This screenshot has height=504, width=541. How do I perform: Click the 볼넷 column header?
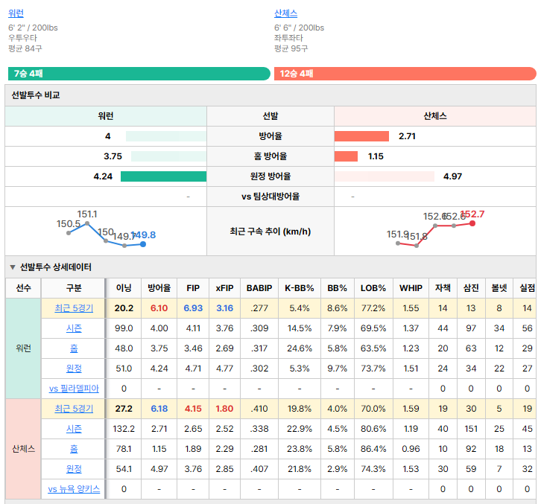pyautogui.click(x=499, y=288)
